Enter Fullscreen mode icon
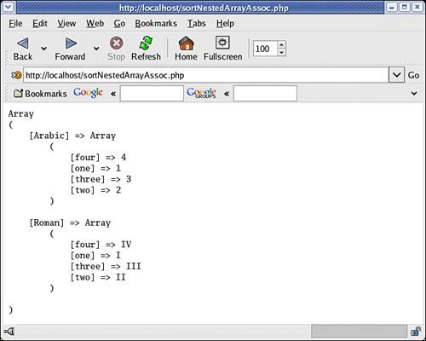 tap(222, 43)
